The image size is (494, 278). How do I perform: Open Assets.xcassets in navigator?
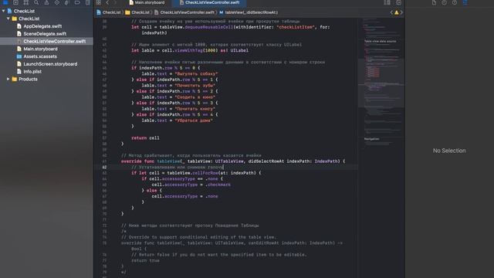[x=40, y=56]
